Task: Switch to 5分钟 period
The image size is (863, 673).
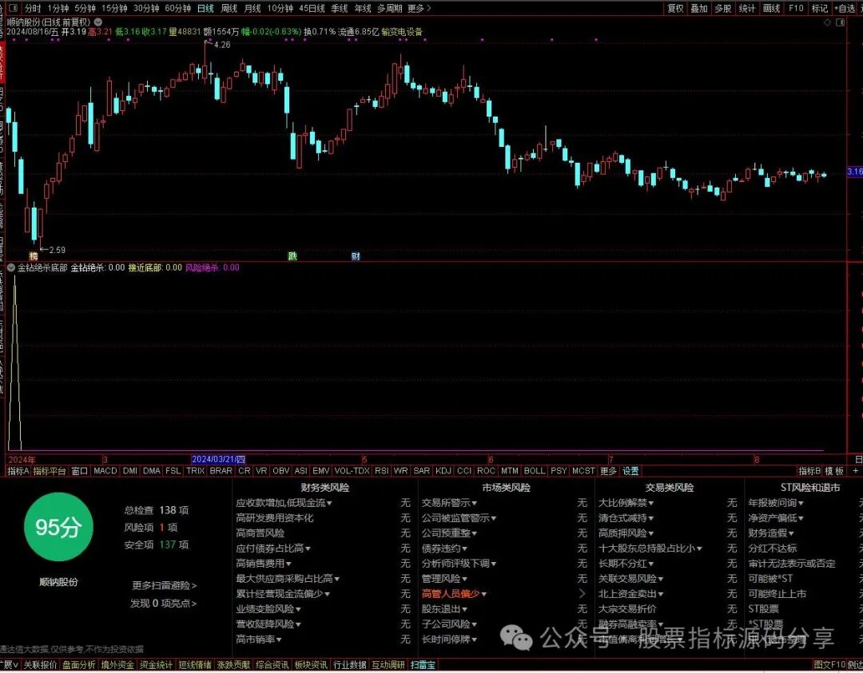Action: coord(85,8)
